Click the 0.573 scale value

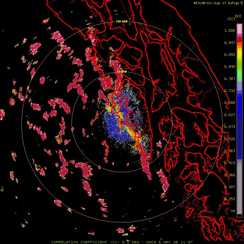click(x=230, y=127)
